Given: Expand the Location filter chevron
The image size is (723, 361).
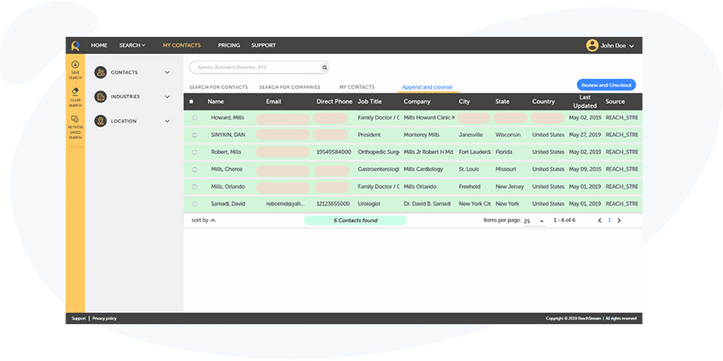Looking at the screenshot, I should point(167,121).
